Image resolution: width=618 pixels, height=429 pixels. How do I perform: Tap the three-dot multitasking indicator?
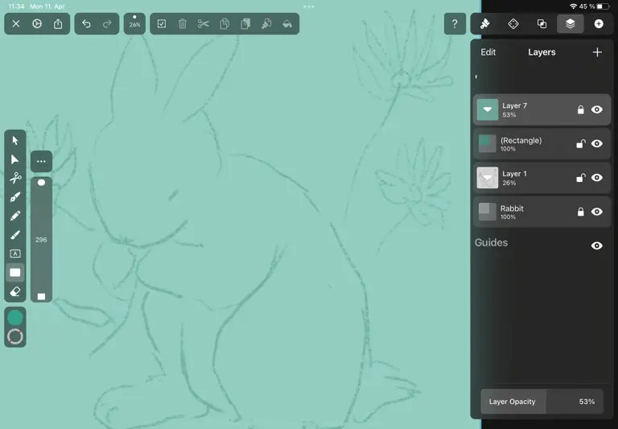point(309,6)
